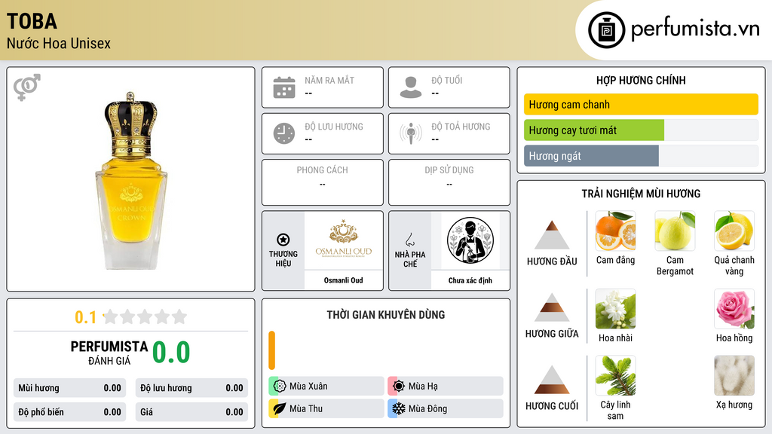Click the Thời gian khuyên dùng heading

(x=385, y=314)
